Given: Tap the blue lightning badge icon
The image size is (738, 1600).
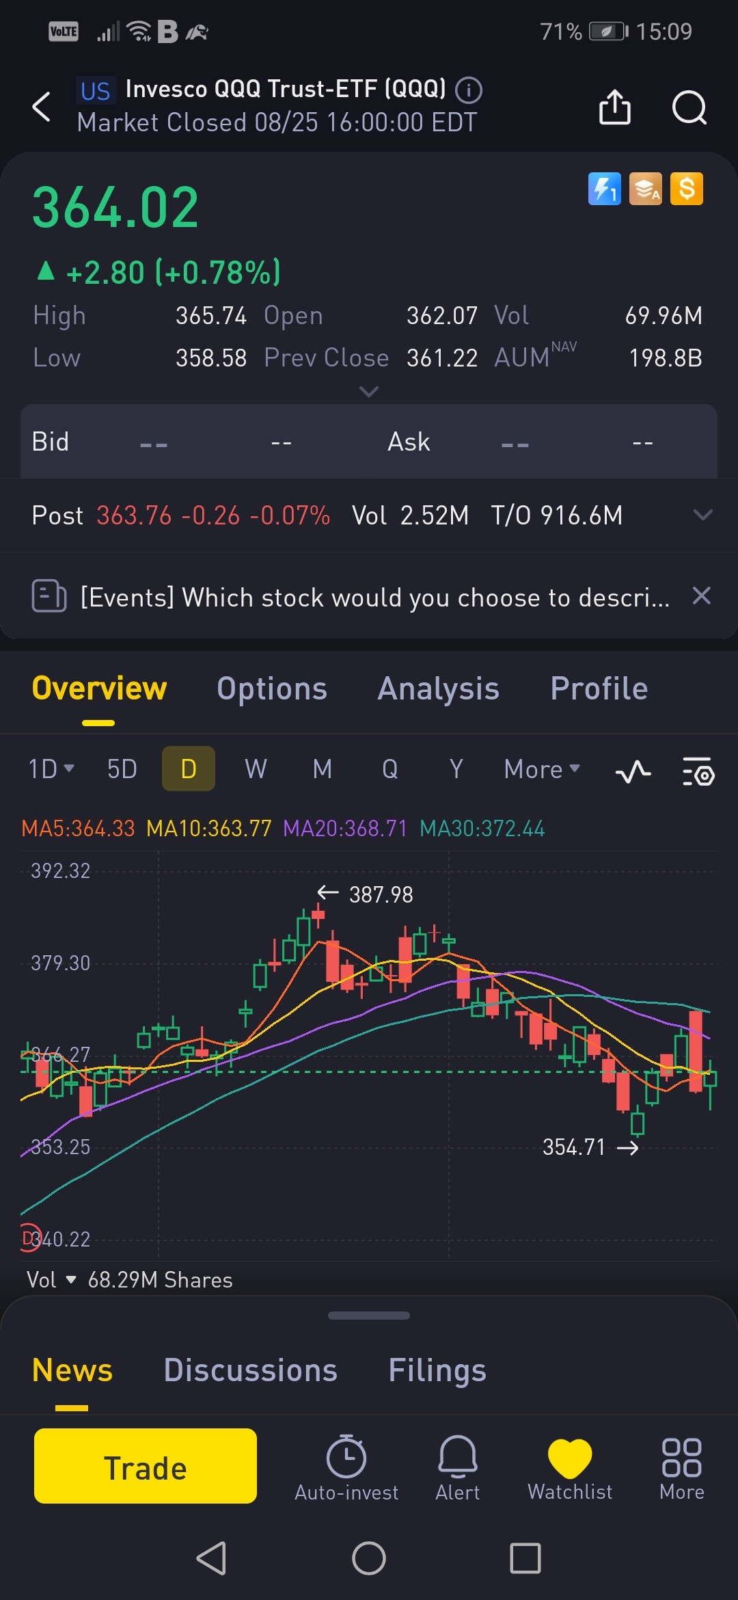Looking at the screenshot, I should click(x=605, y=189).
